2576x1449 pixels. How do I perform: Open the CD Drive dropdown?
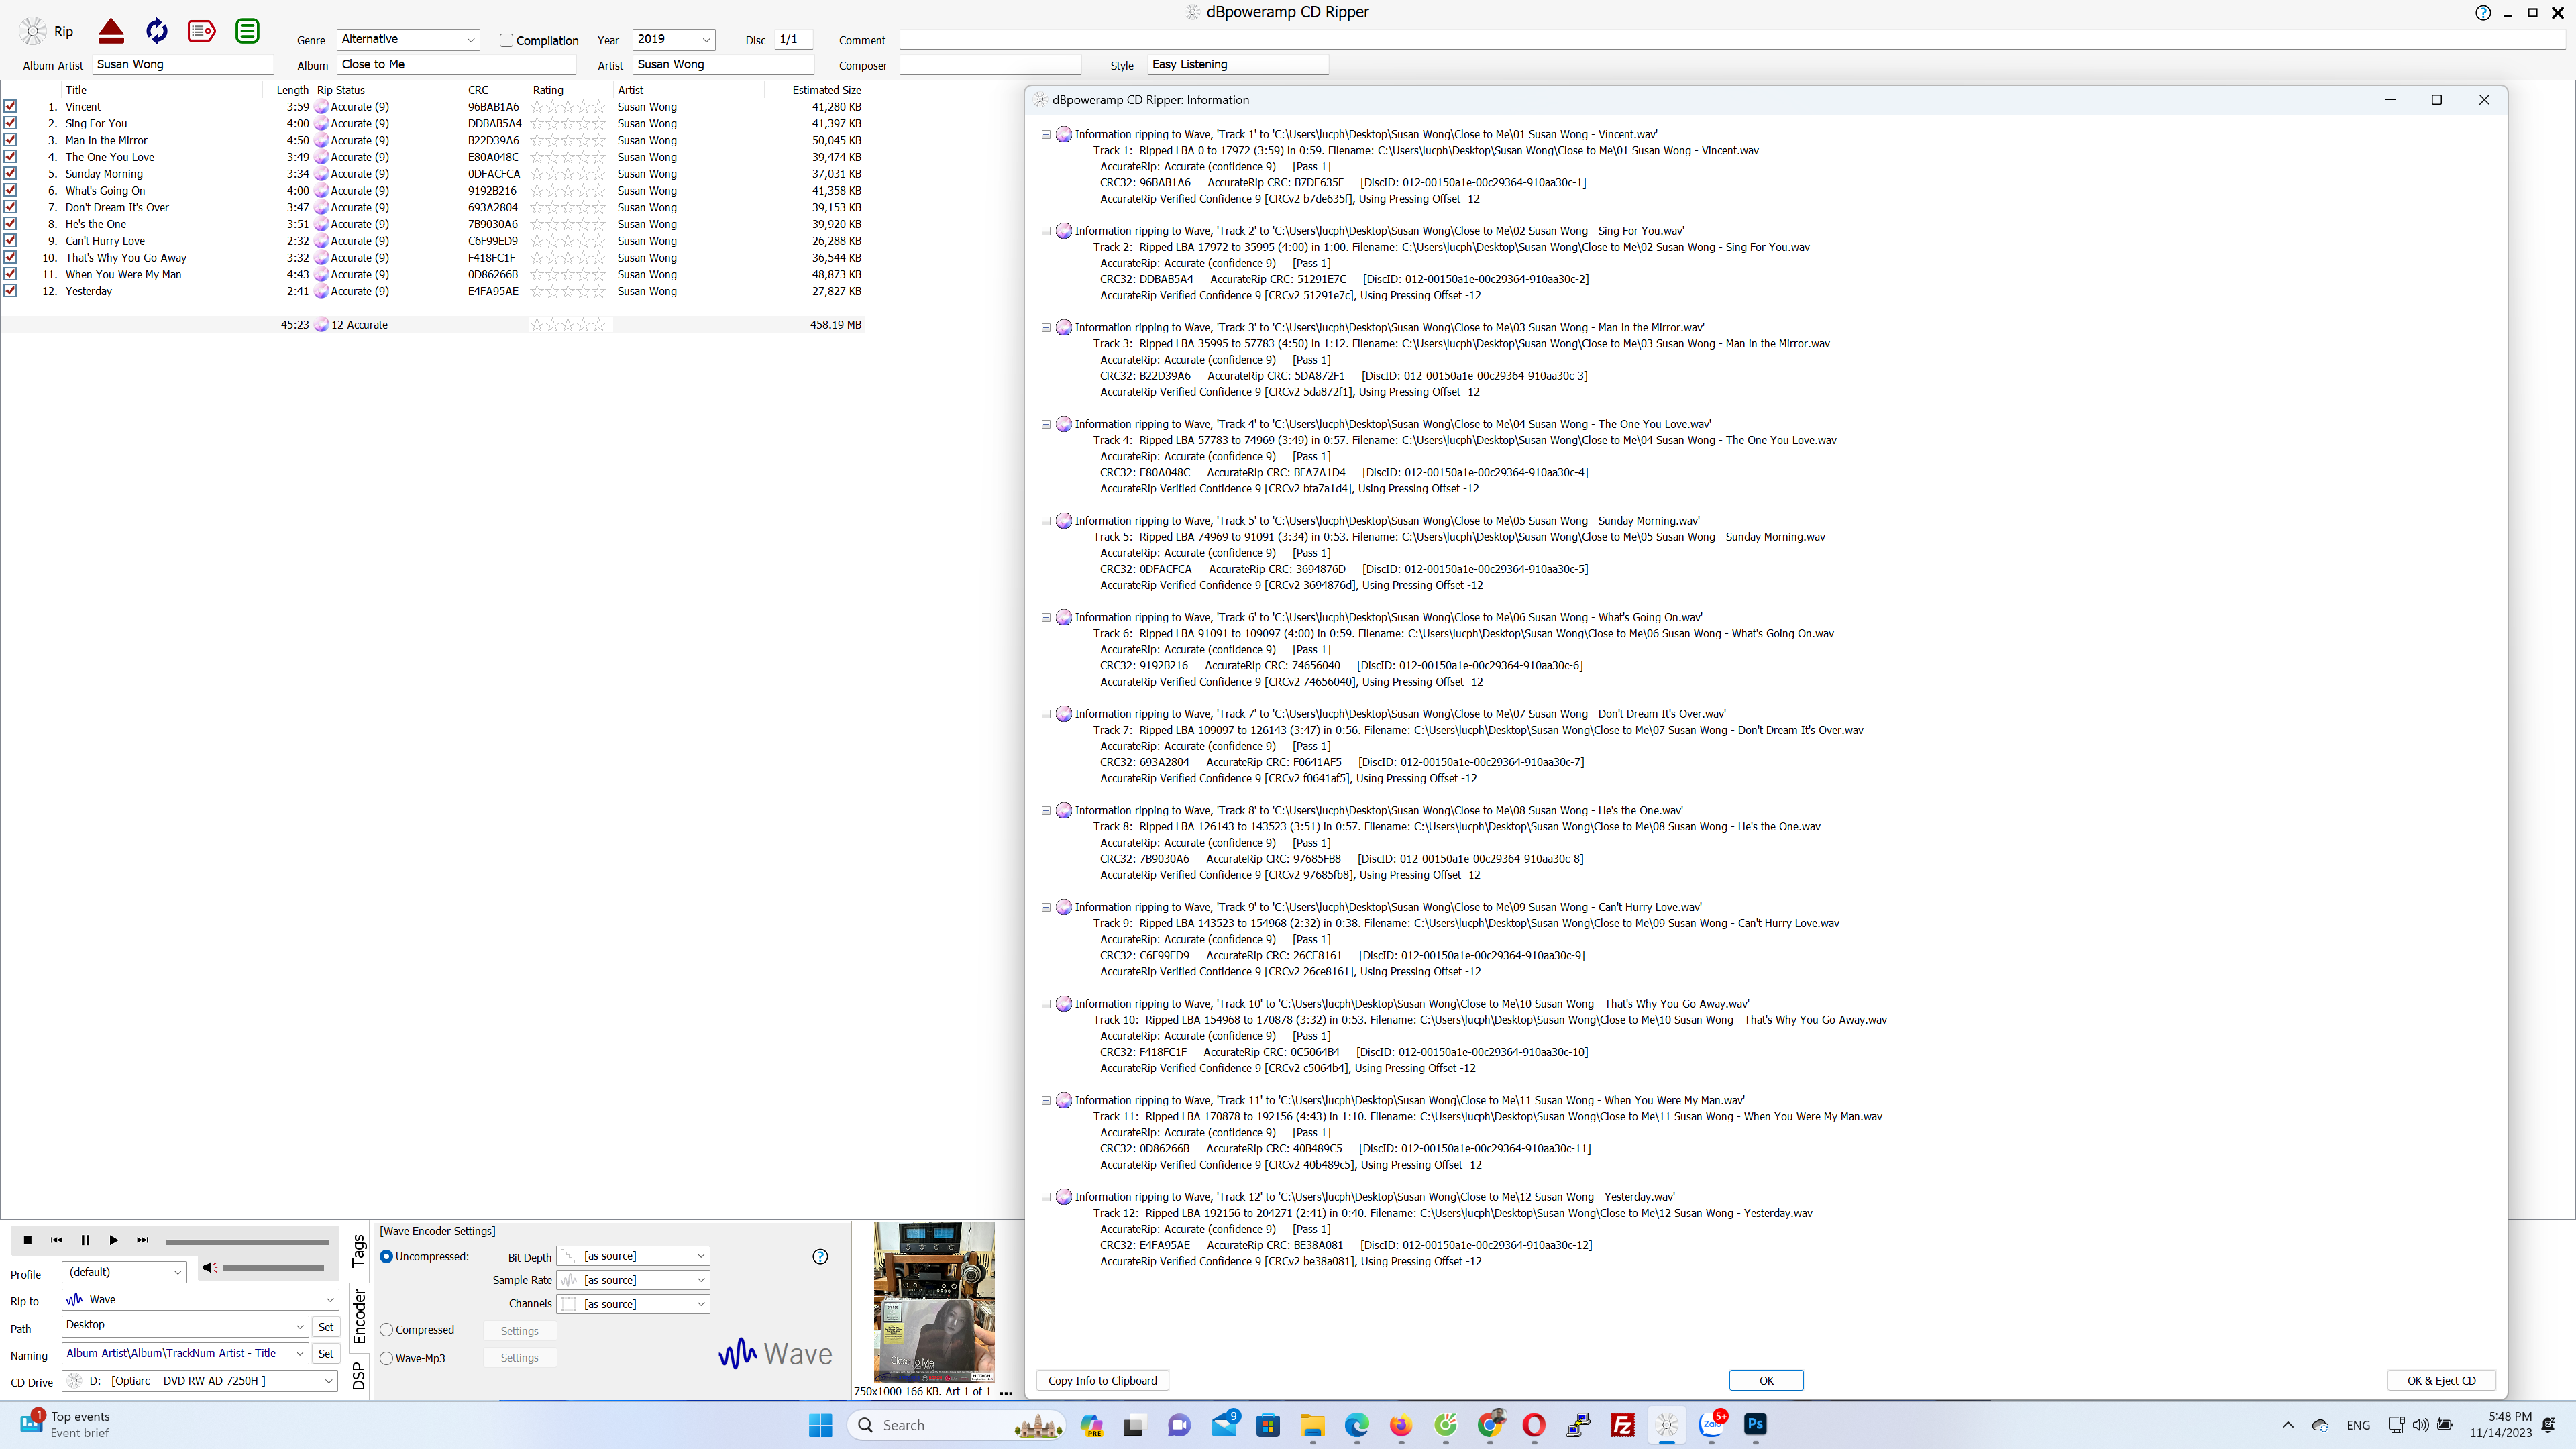click(200, 1381)
